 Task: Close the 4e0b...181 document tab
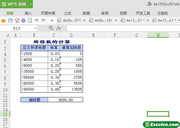click(116, 20)
